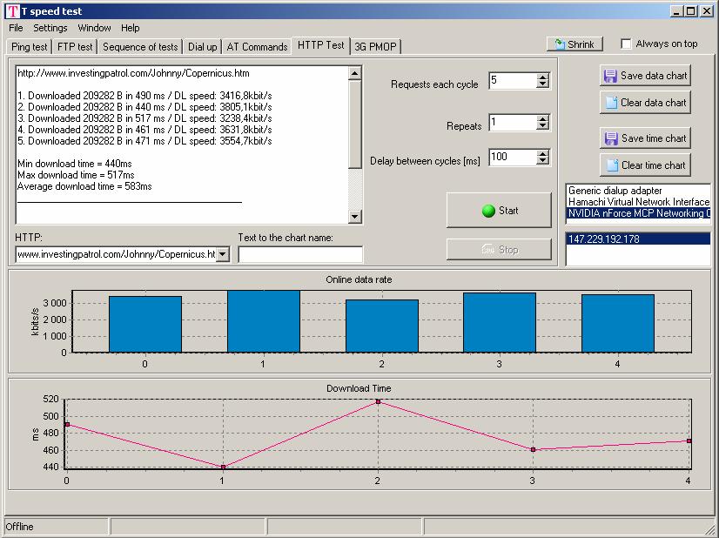Click results log scrollbar down arrow

pyautogui.click(x=355, y=217)
